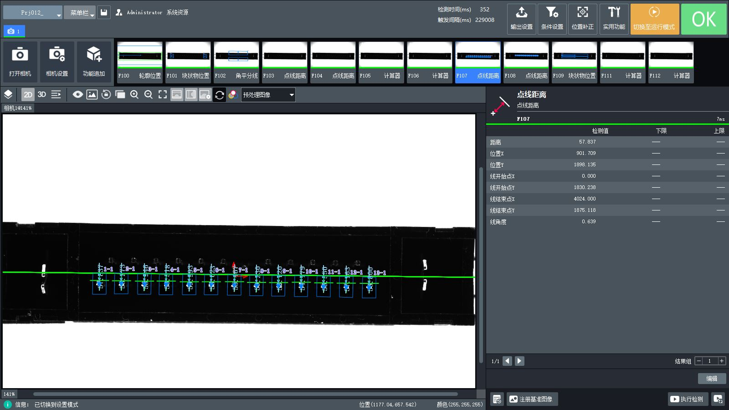Zoom out of the image view
This screenshot has height=410, width=729.
pos(149,94)
